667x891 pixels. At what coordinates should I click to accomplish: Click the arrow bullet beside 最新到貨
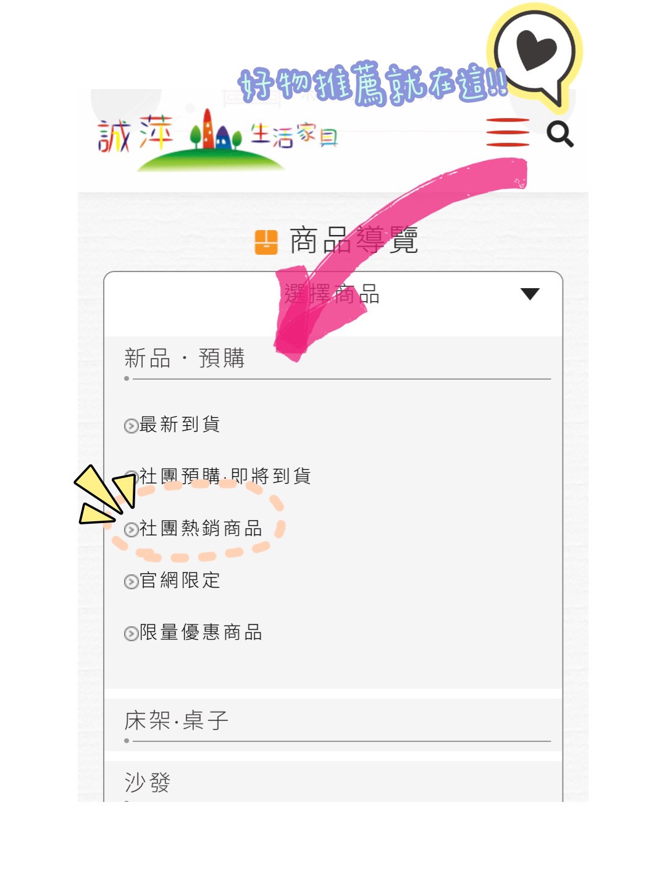click(131, 426)
